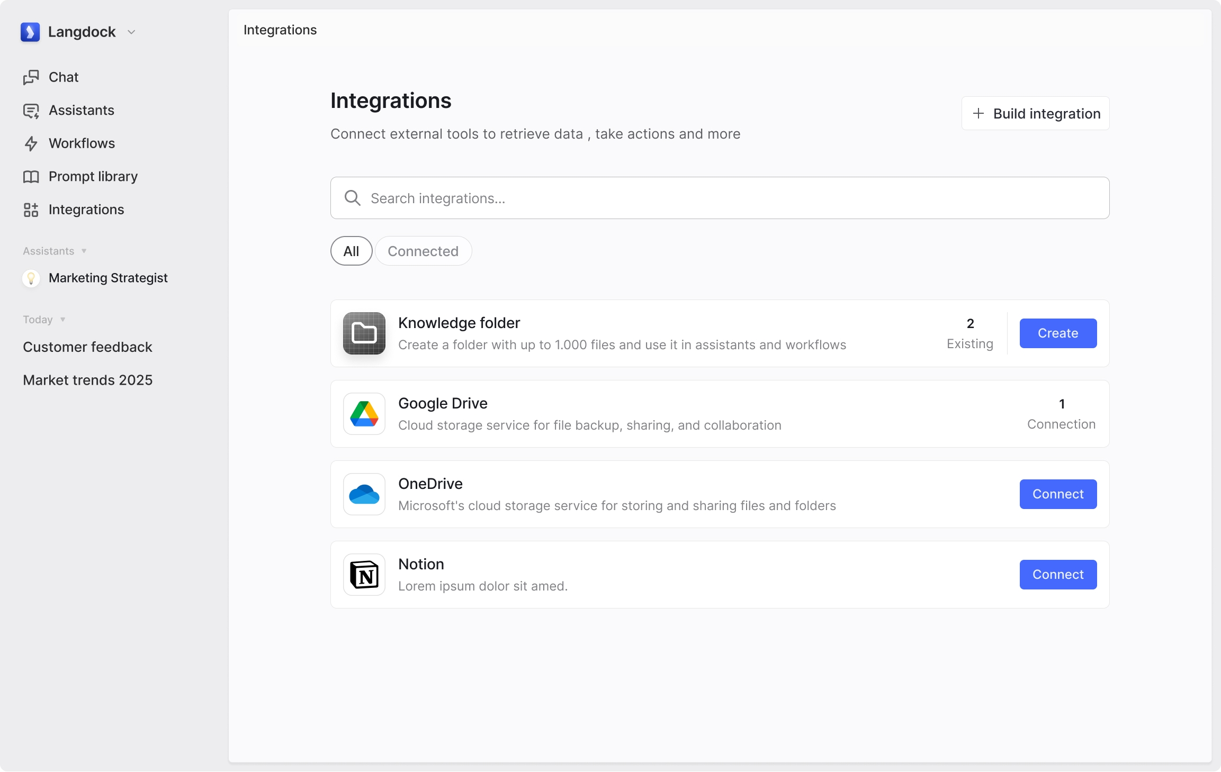Click the Integrations grid icon in sidebar
The height and width of the screenshot is (772, 1221).
pos(31,210)
